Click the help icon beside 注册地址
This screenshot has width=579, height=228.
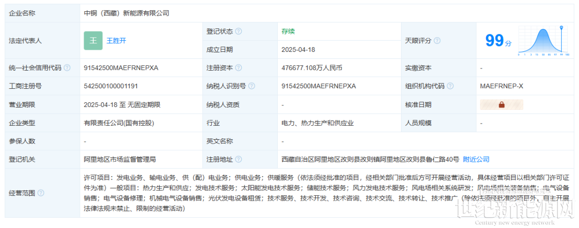239,159
